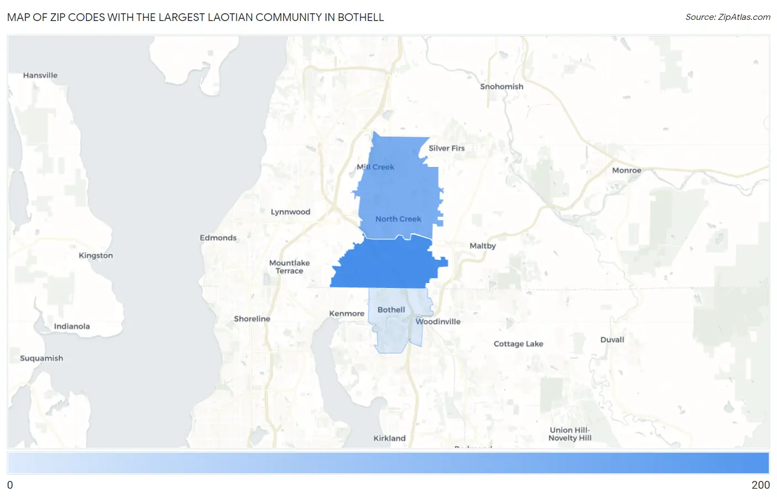Click the Indianola map label
The width and height of the screenshot is (777, 497).
point(72,326)
